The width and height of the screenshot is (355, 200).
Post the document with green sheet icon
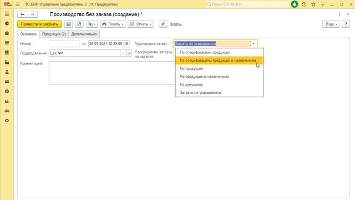(x=79, y=24)
